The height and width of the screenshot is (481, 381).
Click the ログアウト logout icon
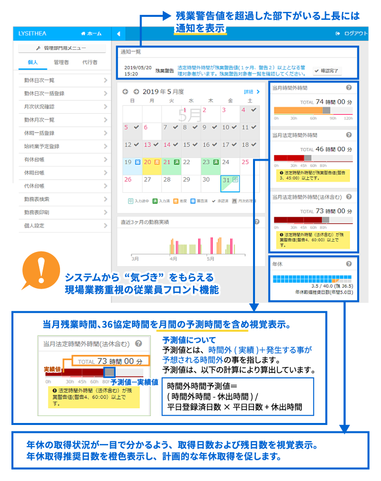pyautogui.click(x=338, y=34)
